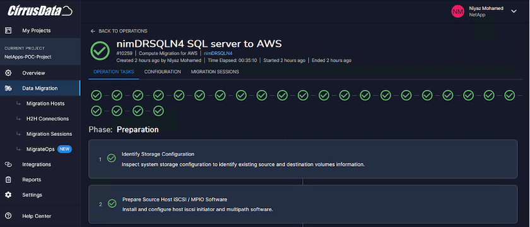
Task: Click Back to Operations link
Action: (122, 31)
